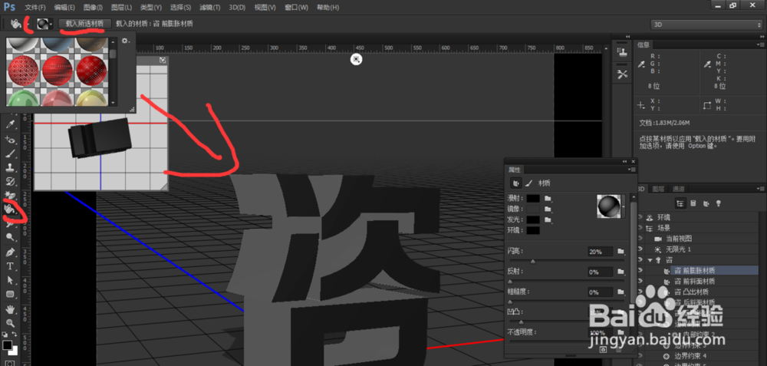
Task: Filter 3D panel by lights bulb icon
Action: point(718,203)
